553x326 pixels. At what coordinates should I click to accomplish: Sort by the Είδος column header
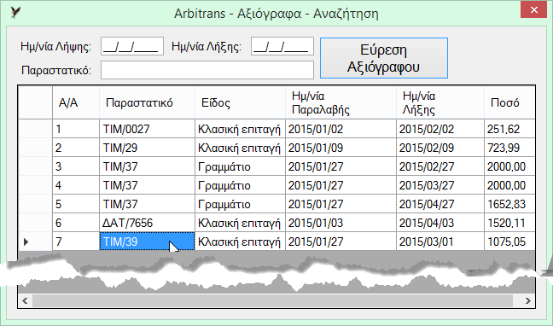point(240,102)
